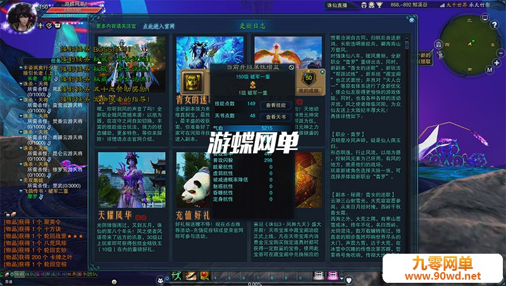Select the 圈子 chat channel tab
Image resolution: width=506 pixels, height=286 pixels.
tap(82, 275)
